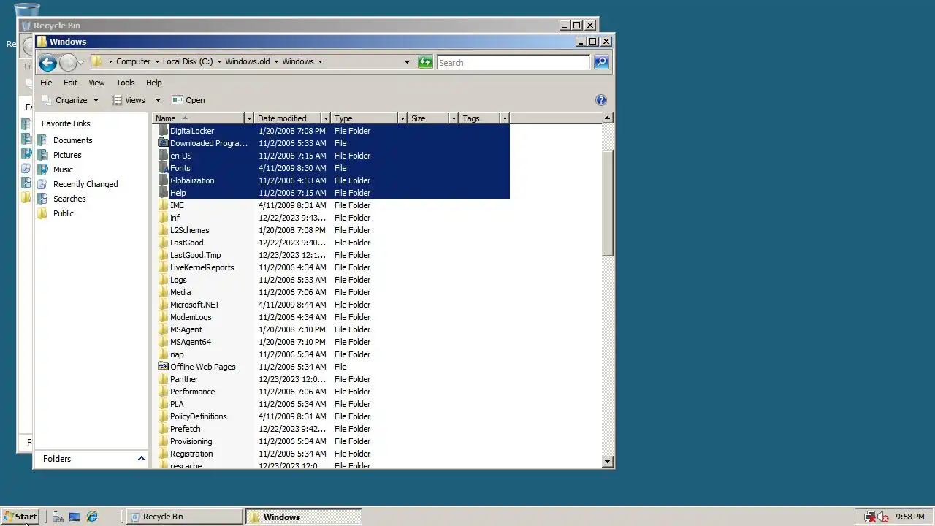Click the volume speaker tray icon

click(883, 517)
